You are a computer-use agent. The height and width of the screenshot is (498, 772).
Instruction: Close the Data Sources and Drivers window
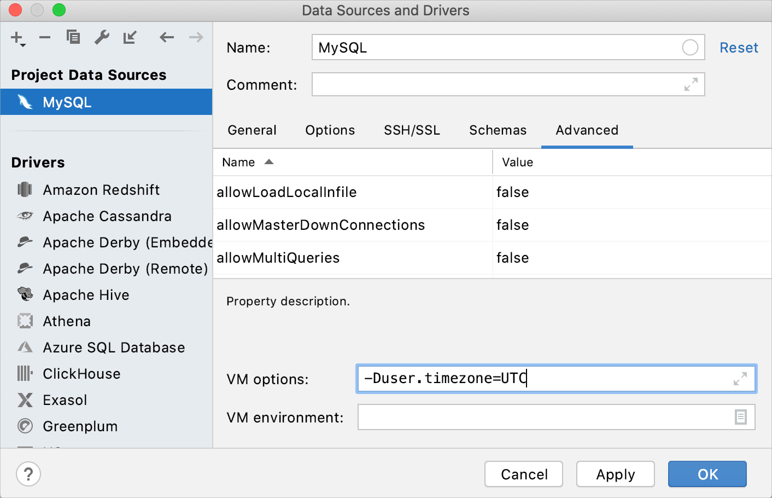pyautogui.click(x=15, y=10)
